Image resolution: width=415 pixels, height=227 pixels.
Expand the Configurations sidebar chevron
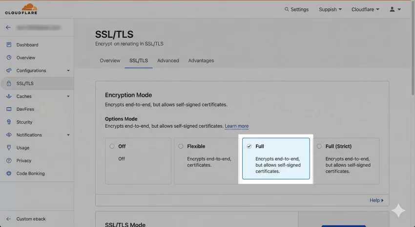(68, 70)
